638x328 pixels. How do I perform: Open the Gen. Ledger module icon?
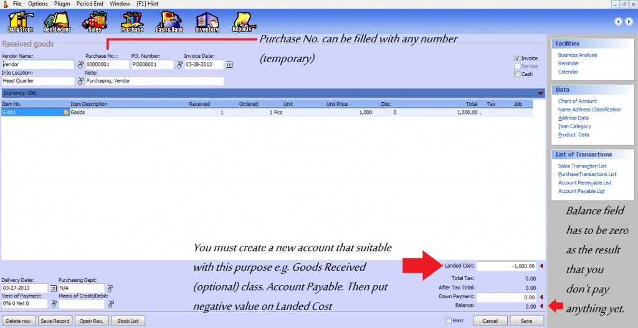coord(57,22)
